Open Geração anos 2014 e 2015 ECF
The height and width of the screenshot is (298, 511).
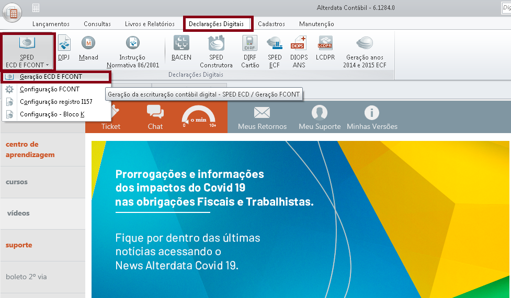365,52
